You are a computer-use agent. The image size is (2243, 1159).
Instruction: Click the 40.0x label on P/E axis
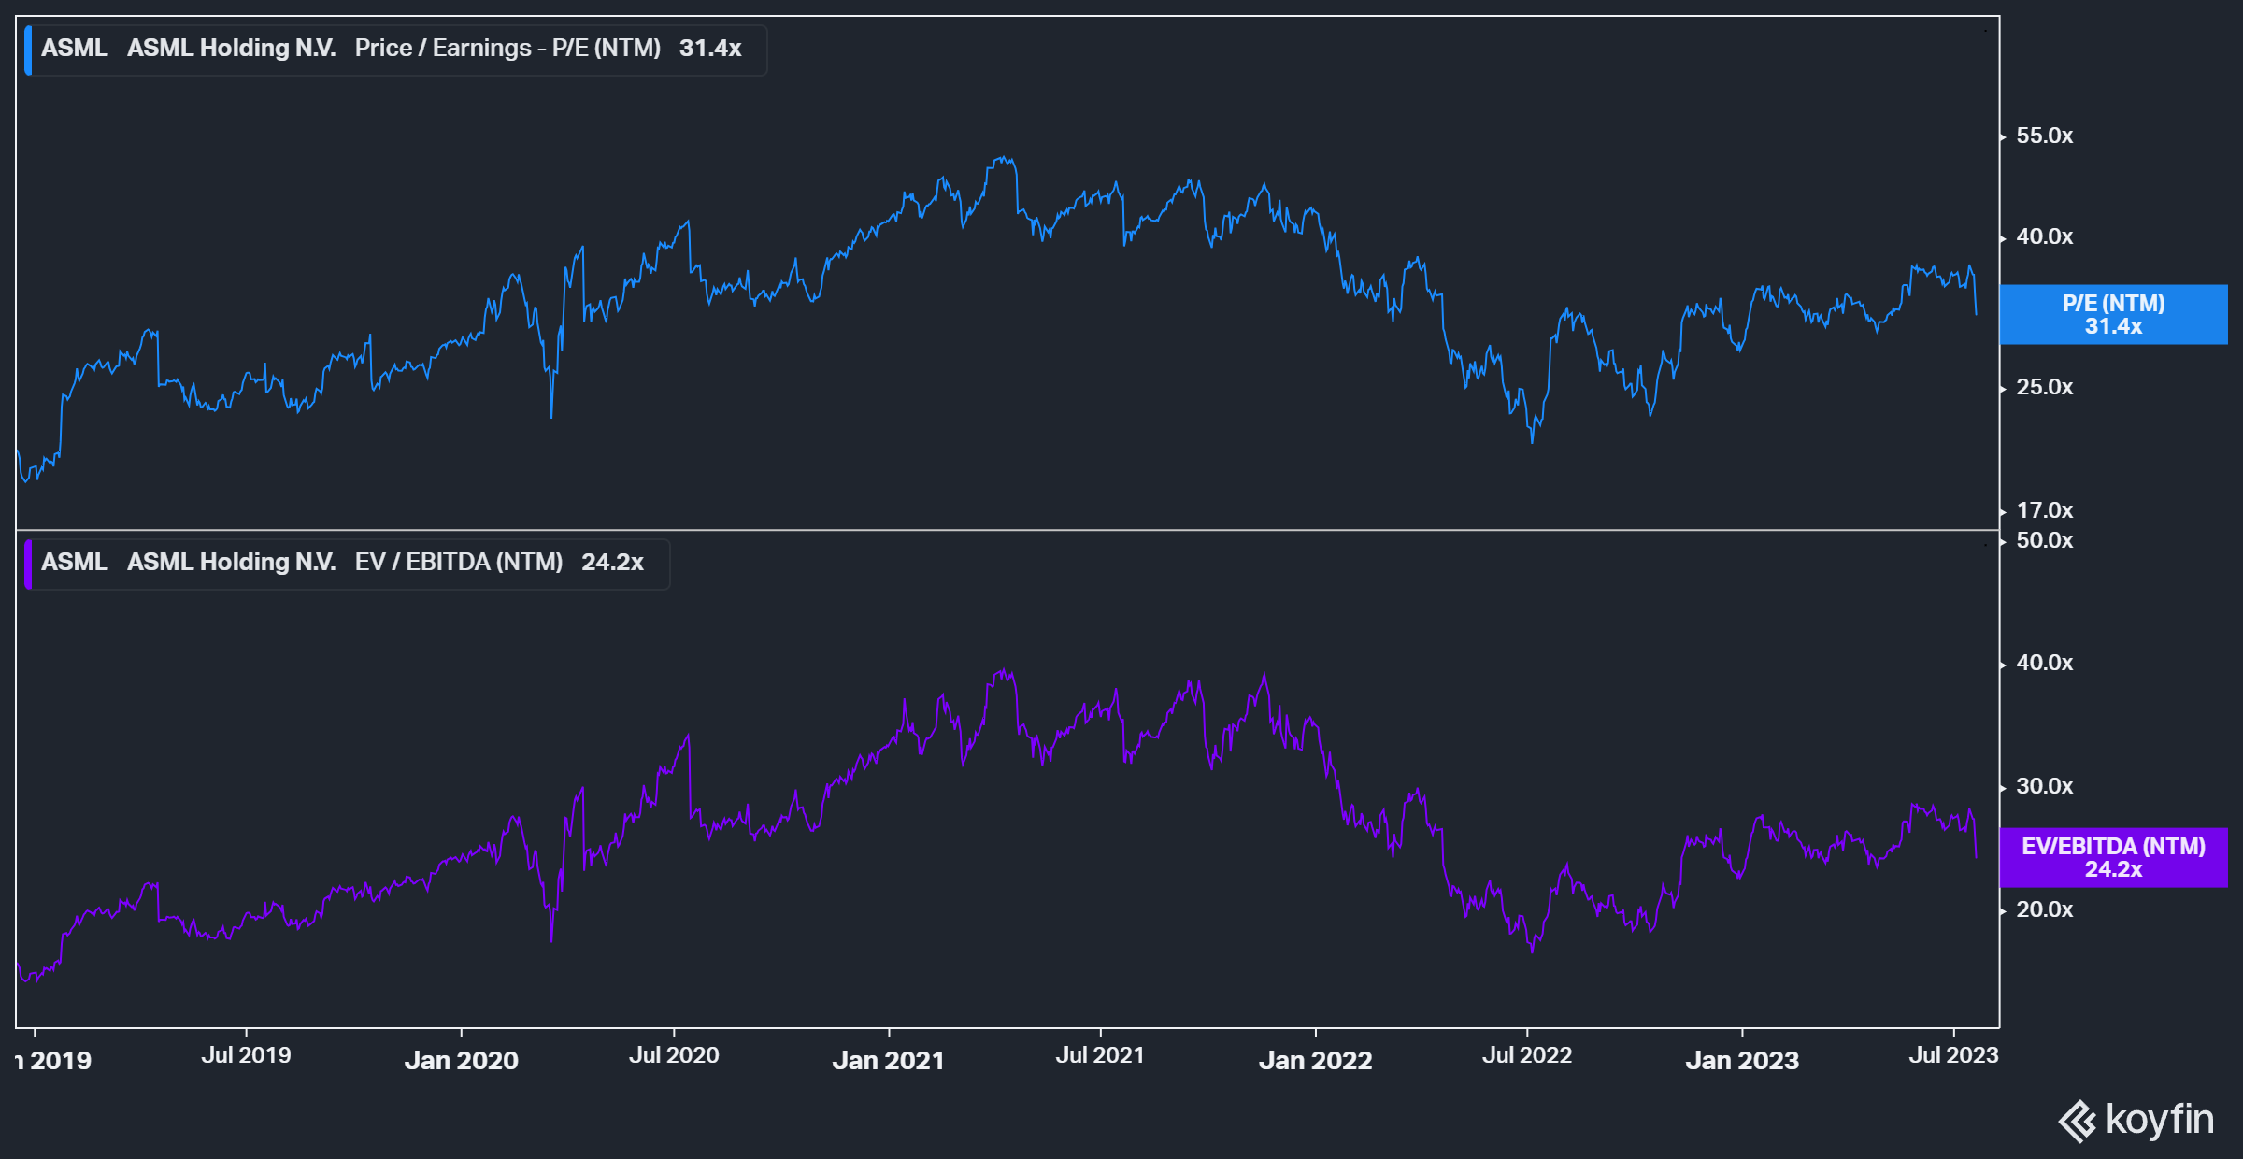coord(2044,237)
